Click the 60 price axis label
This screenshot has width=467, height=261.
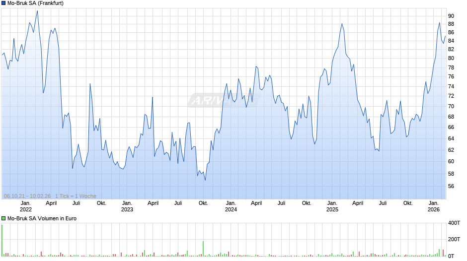tap(451, 162)
